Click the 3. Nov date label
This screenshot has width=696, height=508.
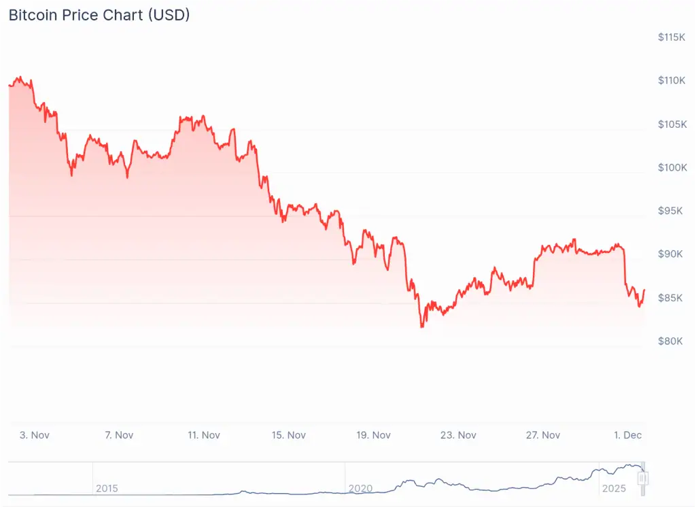pos(35,435)
